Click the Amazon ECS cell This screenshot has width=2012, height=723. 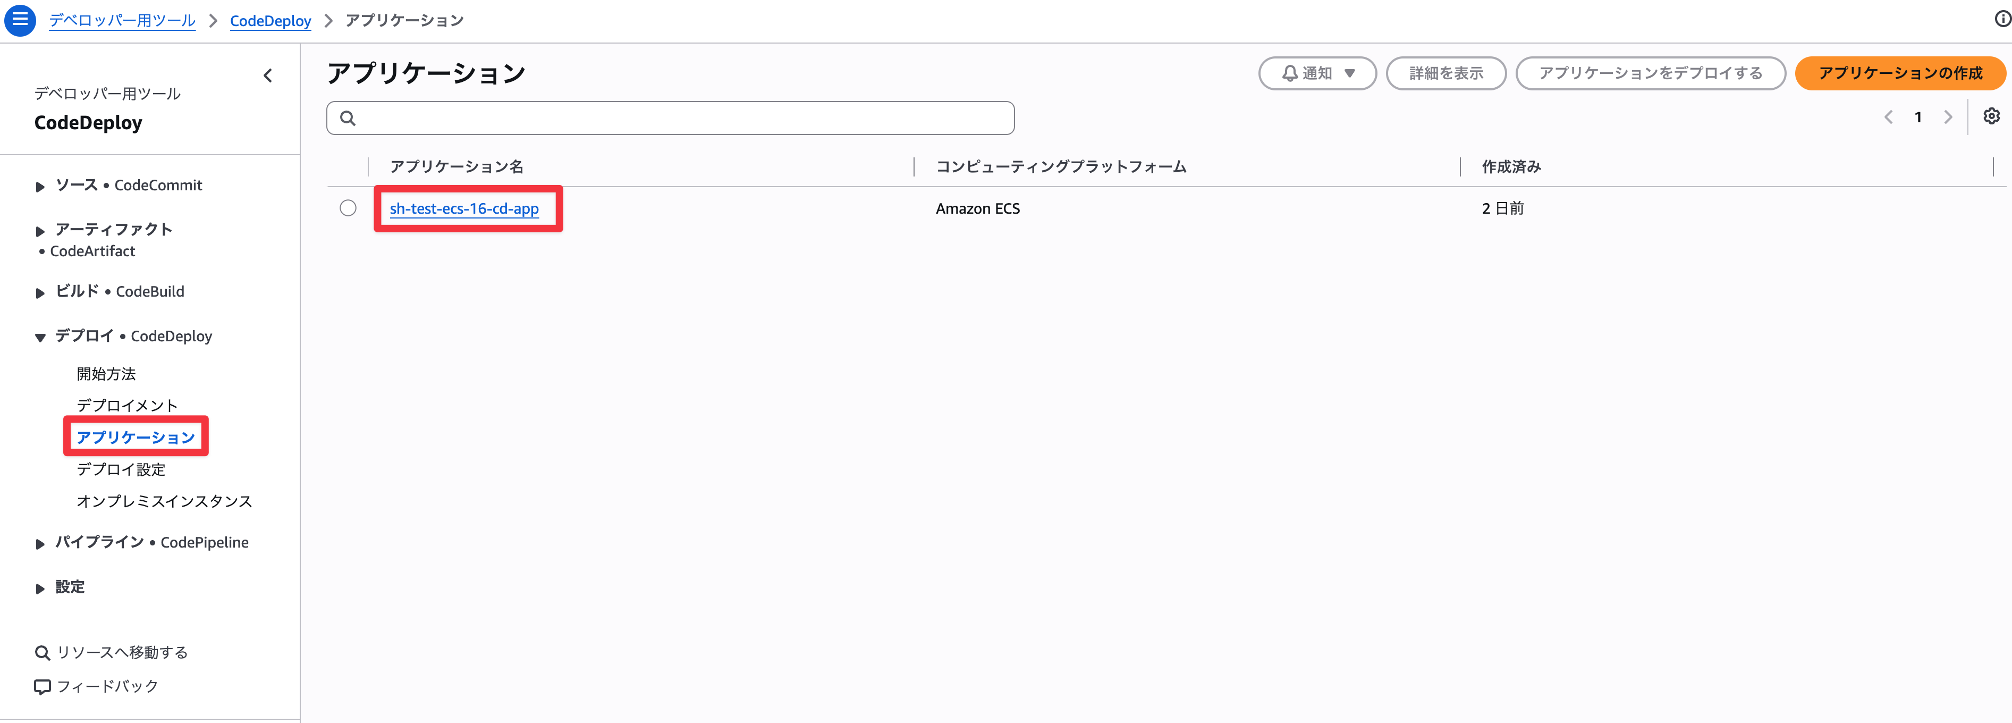(977, 209)
